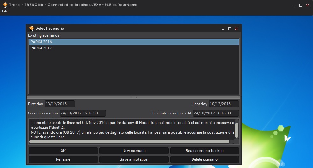Click the First day date field
The width and height of the screenshot is (313, 168).
click(60, 104)
